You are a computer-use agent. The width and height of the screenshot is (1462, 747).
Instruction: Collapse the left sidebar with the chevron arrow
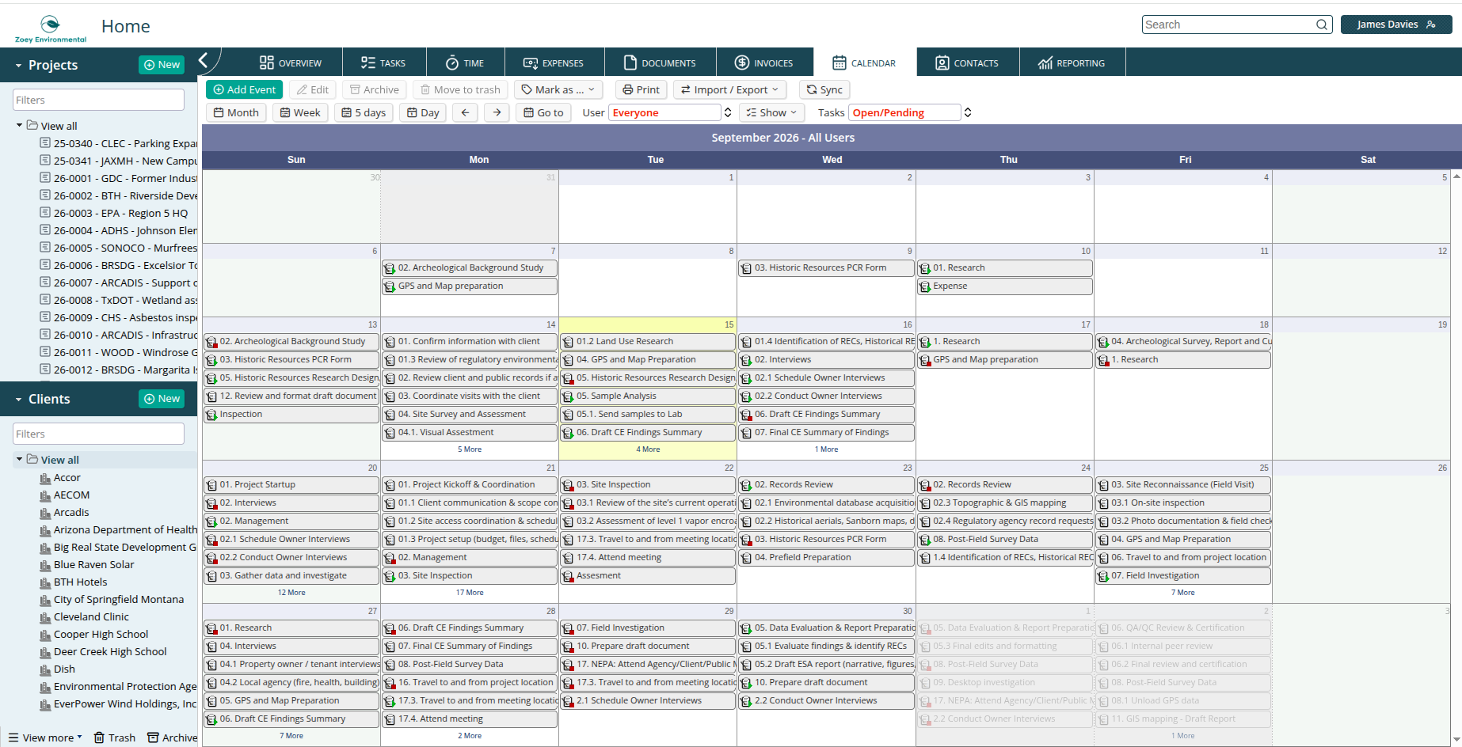(x=204, y=60)
